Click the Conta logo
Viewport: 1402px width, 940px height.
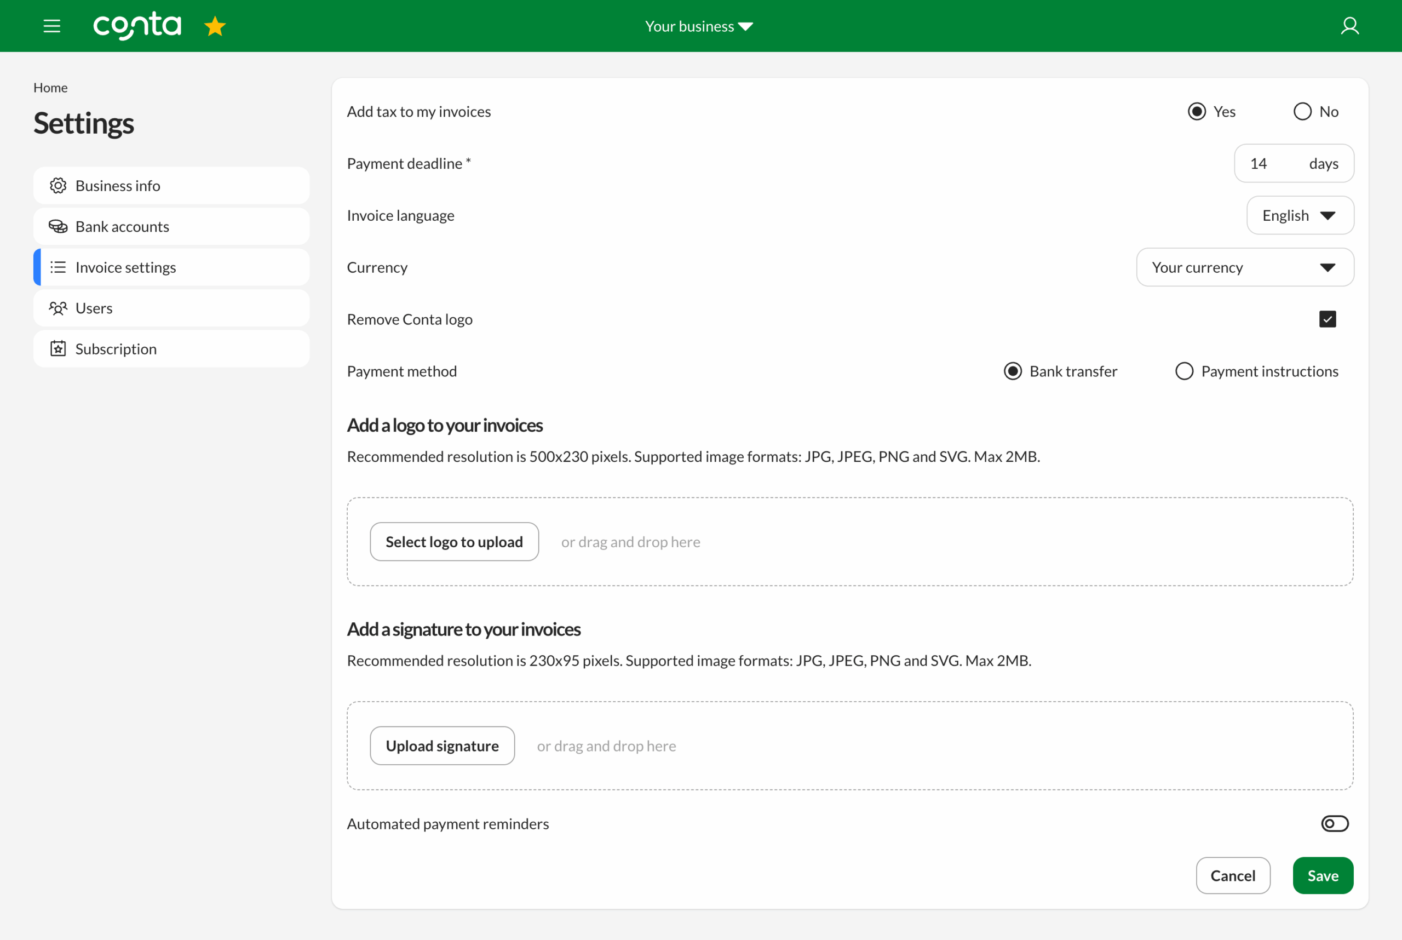coord(137,26)
